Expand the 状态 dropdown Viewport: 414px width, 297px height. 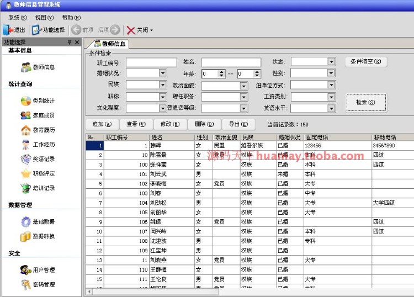coord(331,61)
